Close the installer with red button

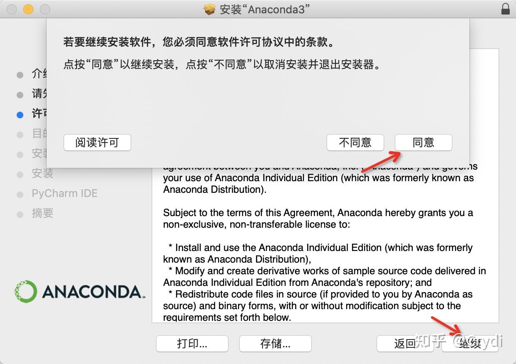coord(12,9)
